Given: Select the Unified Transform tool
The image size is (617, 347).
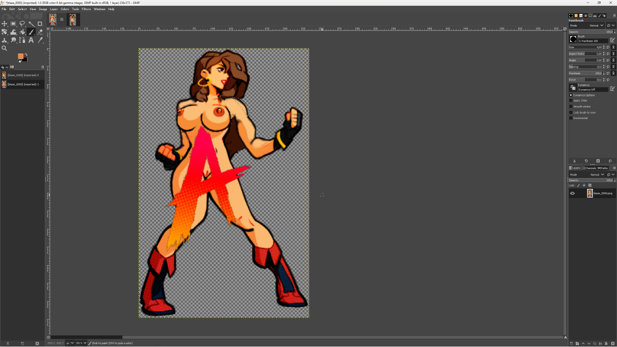Looking at the screenshot, I should point(4,32).
